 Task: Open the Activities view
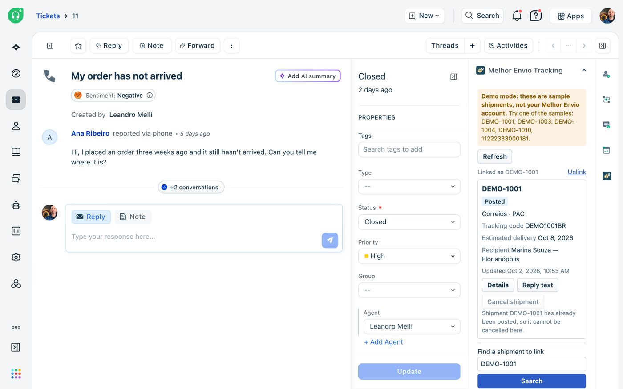pyautogui.click(x=508, y=46)
